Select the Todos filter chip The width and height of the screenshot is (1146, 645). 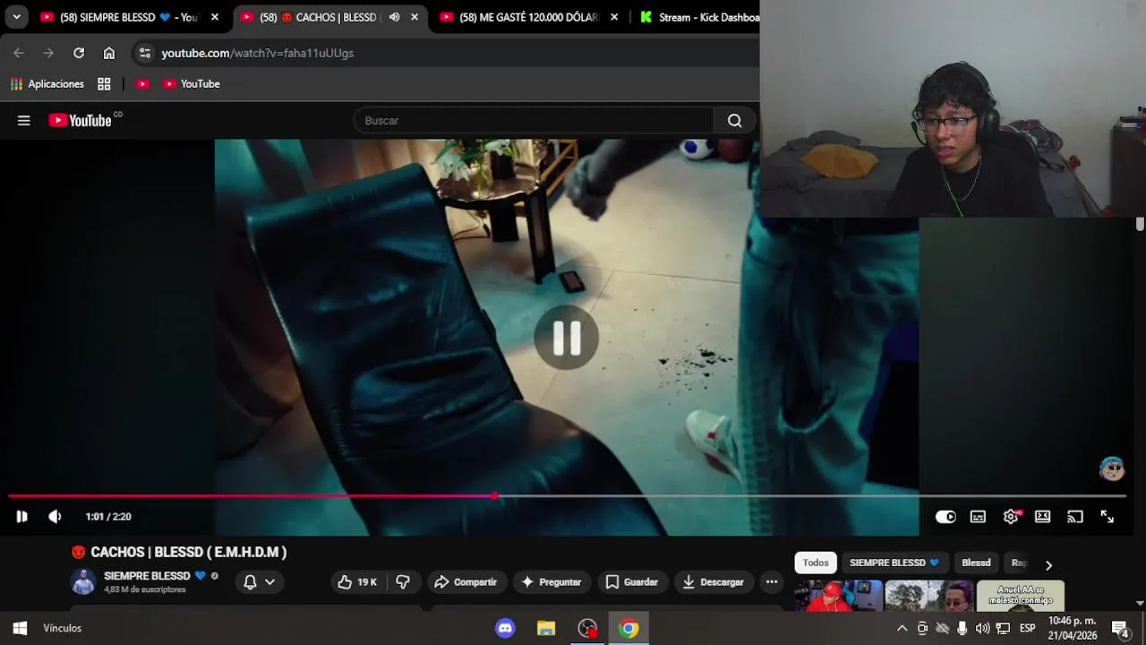tap(816, 563)
